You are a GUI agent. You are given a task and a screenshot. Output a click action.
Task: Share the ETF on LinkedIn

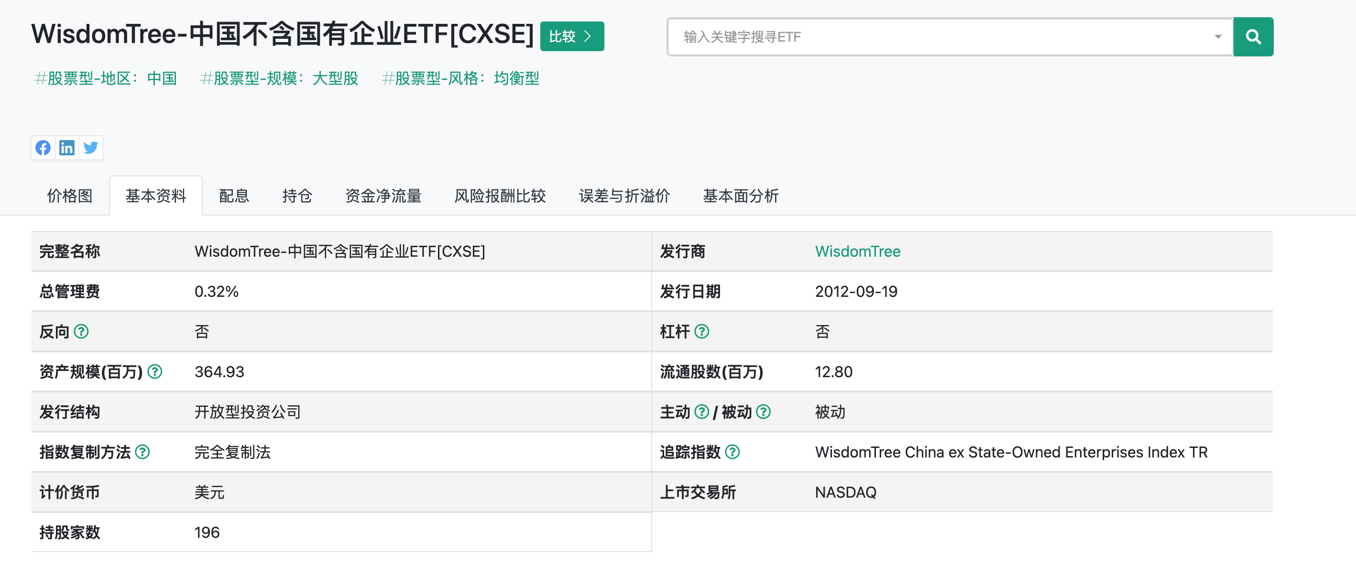[67, 148]
